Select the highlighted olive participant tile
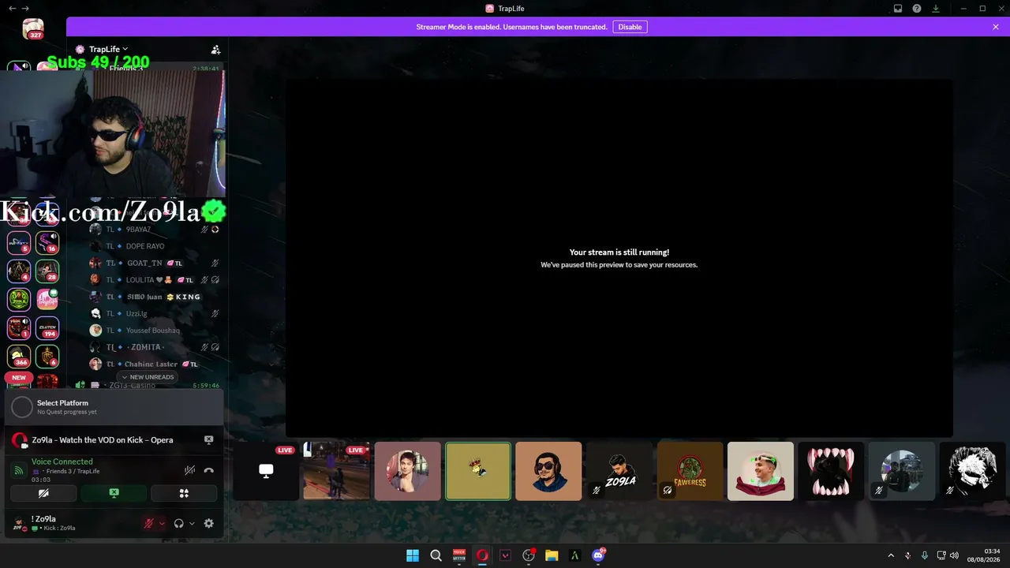 [478, 471]
